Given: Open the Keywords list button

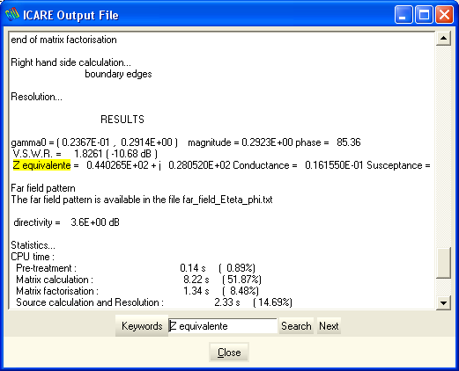Looking at the screenshot, I should tap(142, 326).
